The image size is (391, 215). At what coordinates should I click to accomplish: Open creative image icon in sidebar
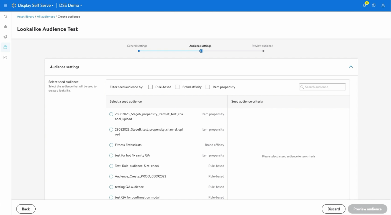[5, 58]
